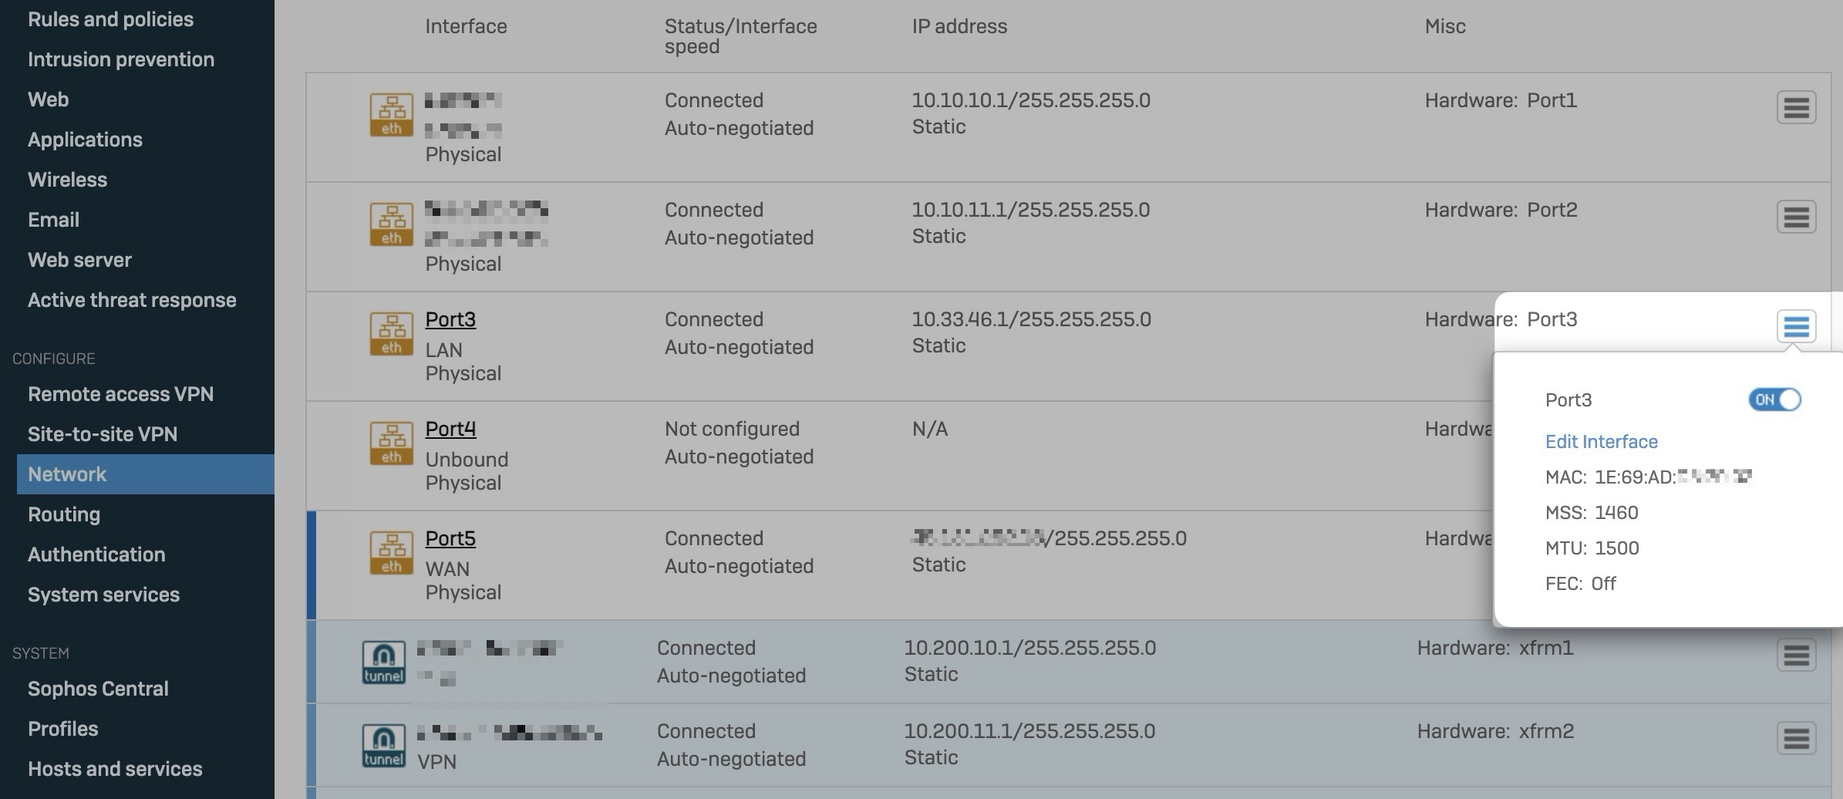Viewport: 1843px width, 799px height.
Task: Select Intrusion prevention in sidebar
Action: [121, 59]
